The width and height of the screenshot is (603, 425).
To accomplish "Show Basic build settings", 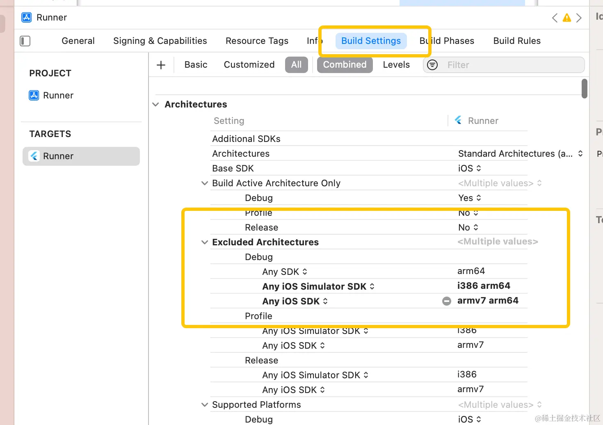I will [x=196, y=65].
